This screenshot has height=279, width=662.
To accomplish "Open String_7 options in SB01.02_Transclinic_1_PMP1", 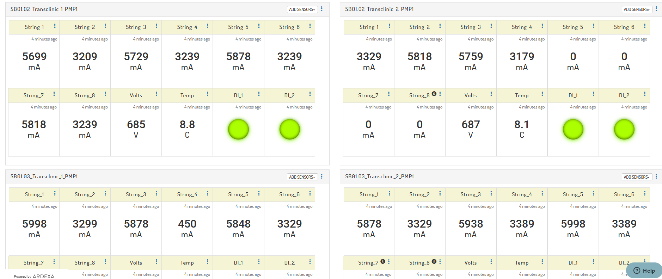I will click(54, 94).
